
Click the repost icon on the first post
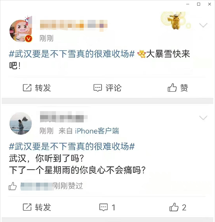[27, 88]
